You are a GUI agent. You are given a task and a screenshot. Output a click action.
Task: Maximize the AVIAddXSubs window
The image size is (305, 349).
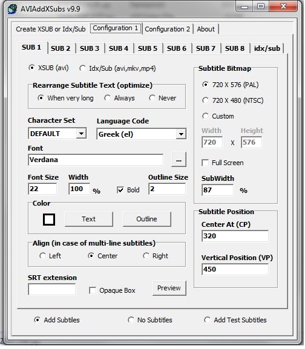click(261, 7)
